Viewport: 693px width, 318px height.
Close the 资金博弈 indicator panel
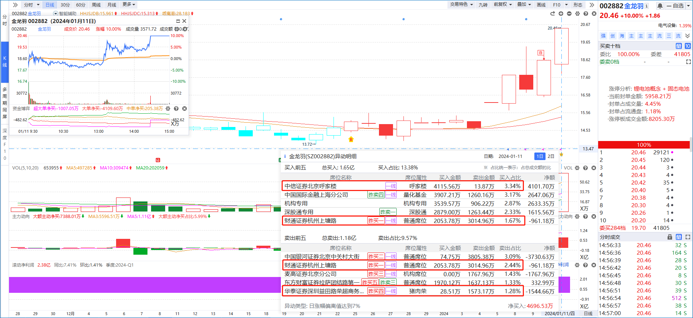(184, 109)
